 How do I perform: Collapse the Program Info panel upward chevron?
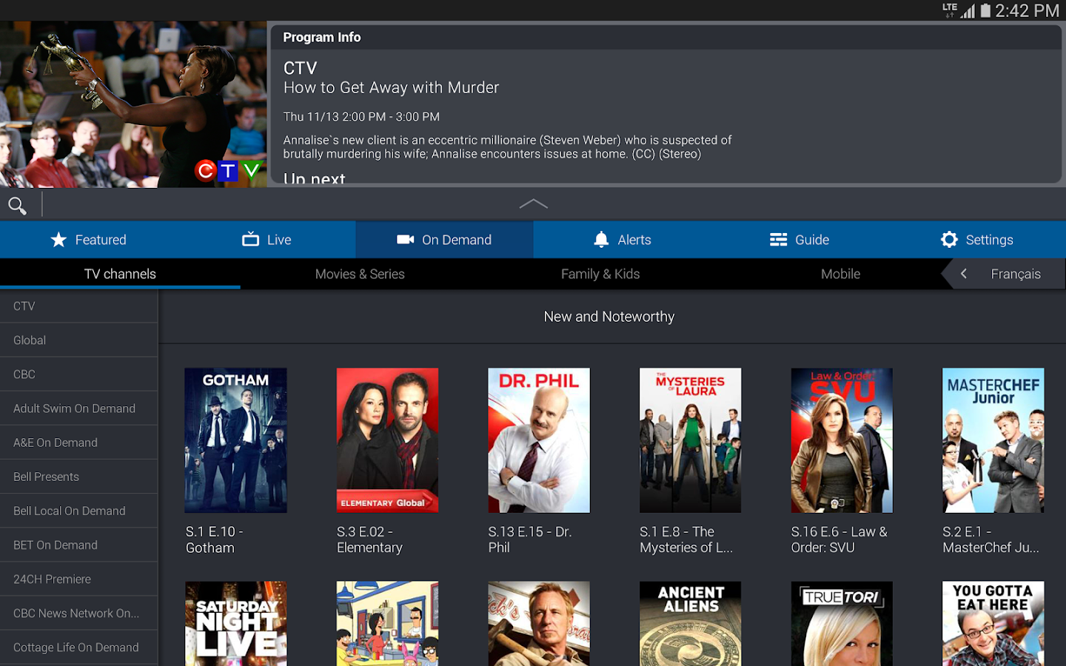click(x=532, y=204)
